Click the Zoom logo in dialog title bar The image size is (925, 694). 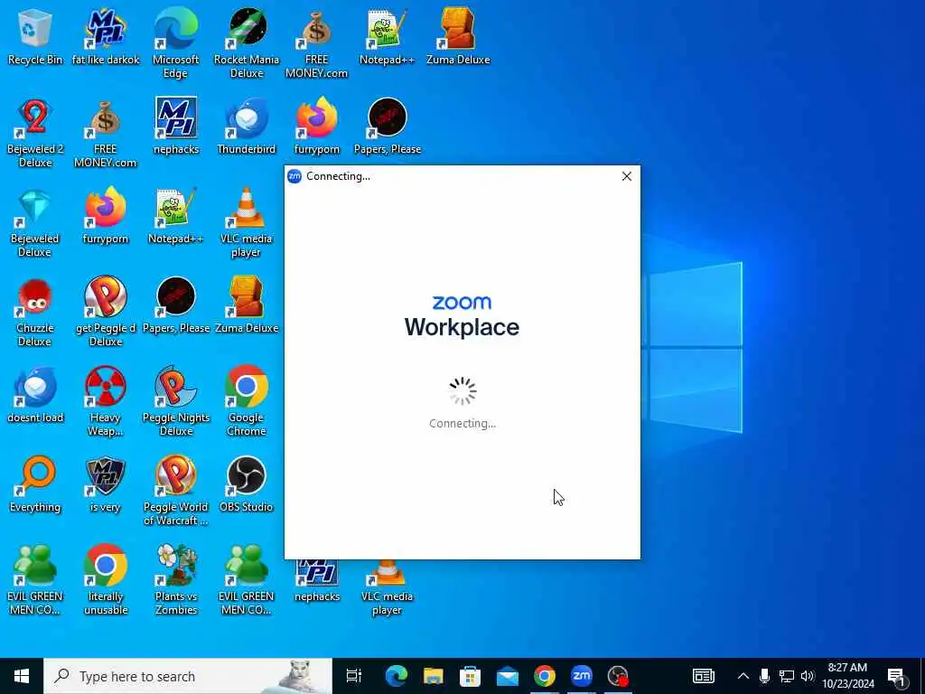click(294, 176)
